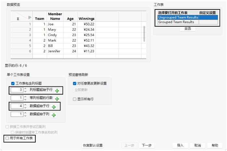The image size is (227, 151).
Task: Enable 显示所有行 checkbox
Action: click(74, 99)
